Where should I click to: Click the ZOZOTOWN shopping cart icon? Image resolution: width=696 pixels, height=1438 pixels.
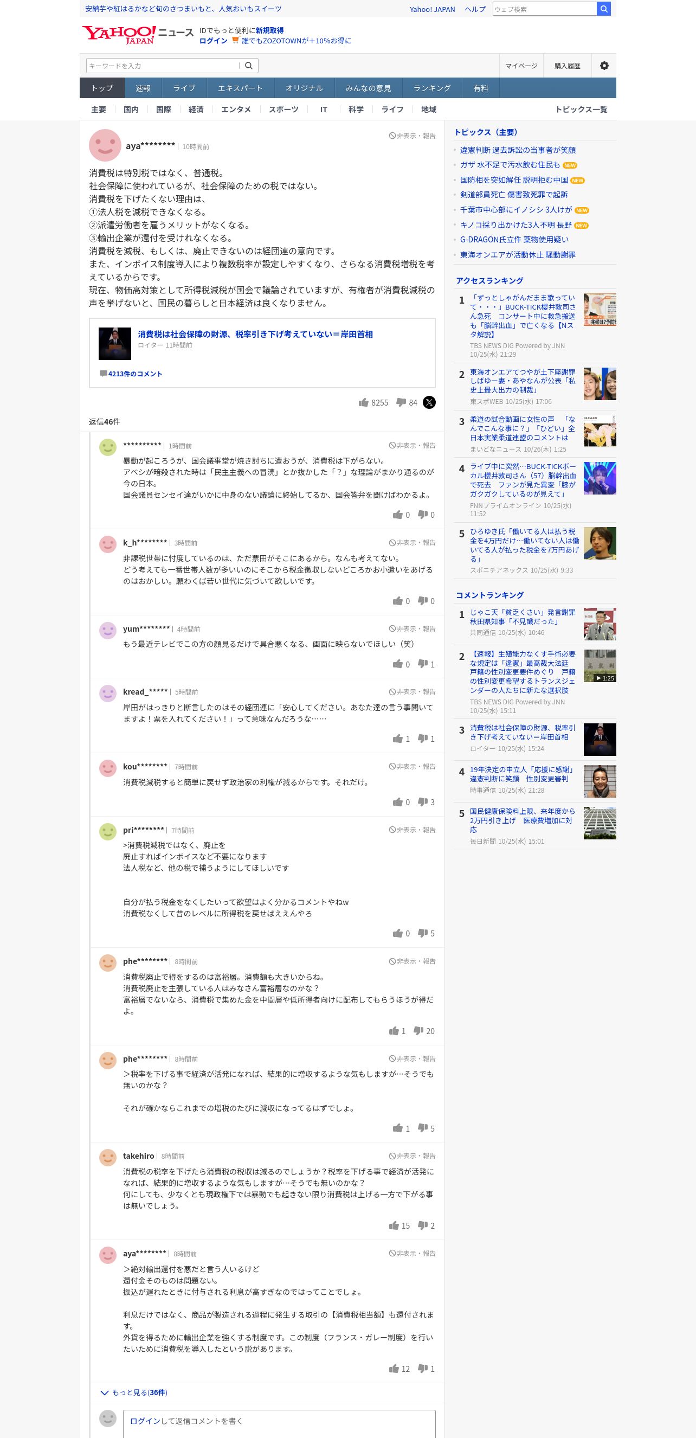click(236, 40)
